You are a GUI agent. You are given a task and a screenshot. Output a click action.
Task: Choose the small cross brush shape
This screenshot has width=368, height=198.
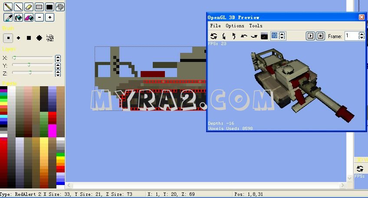[x=18, y=38]
